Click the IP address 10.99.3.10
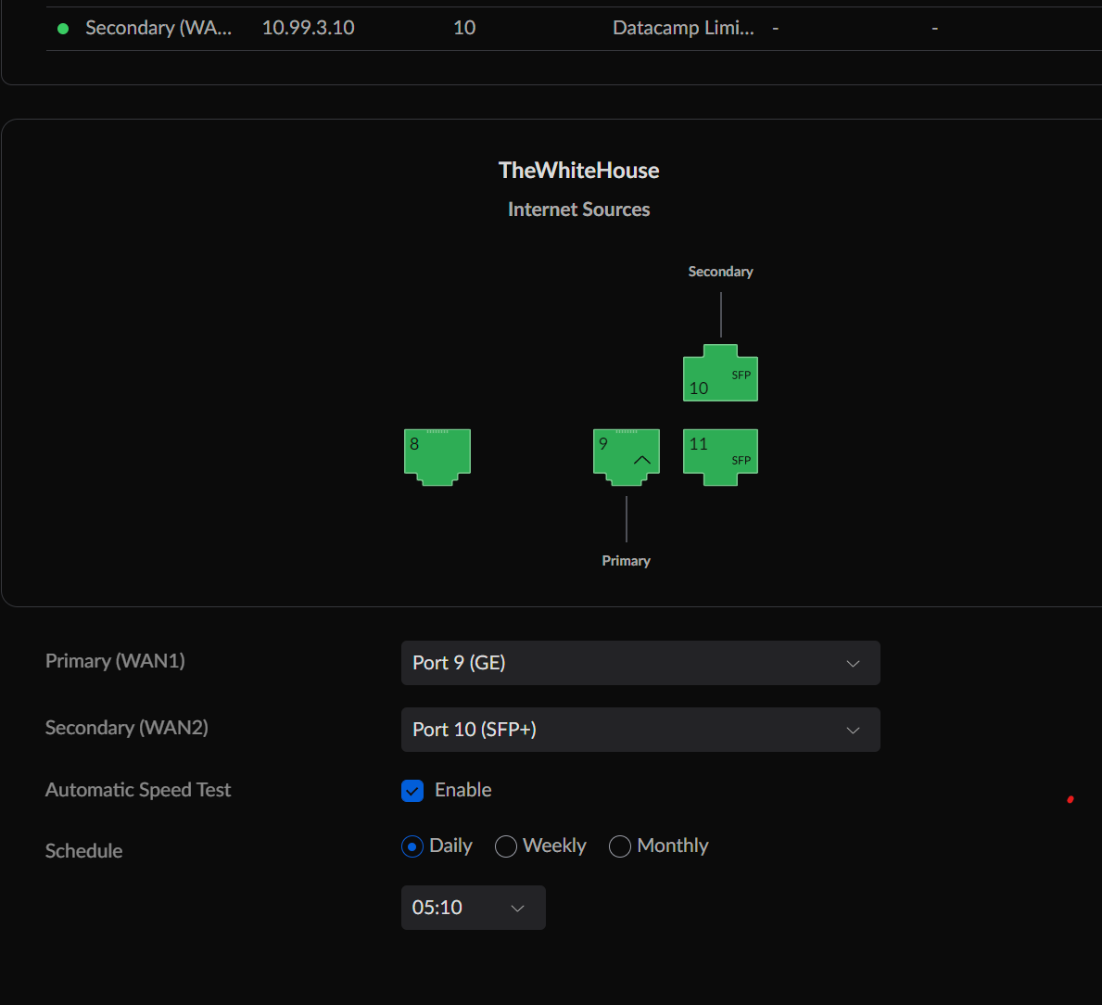This screenshot has width=1102, height=1005. [308, 28]
